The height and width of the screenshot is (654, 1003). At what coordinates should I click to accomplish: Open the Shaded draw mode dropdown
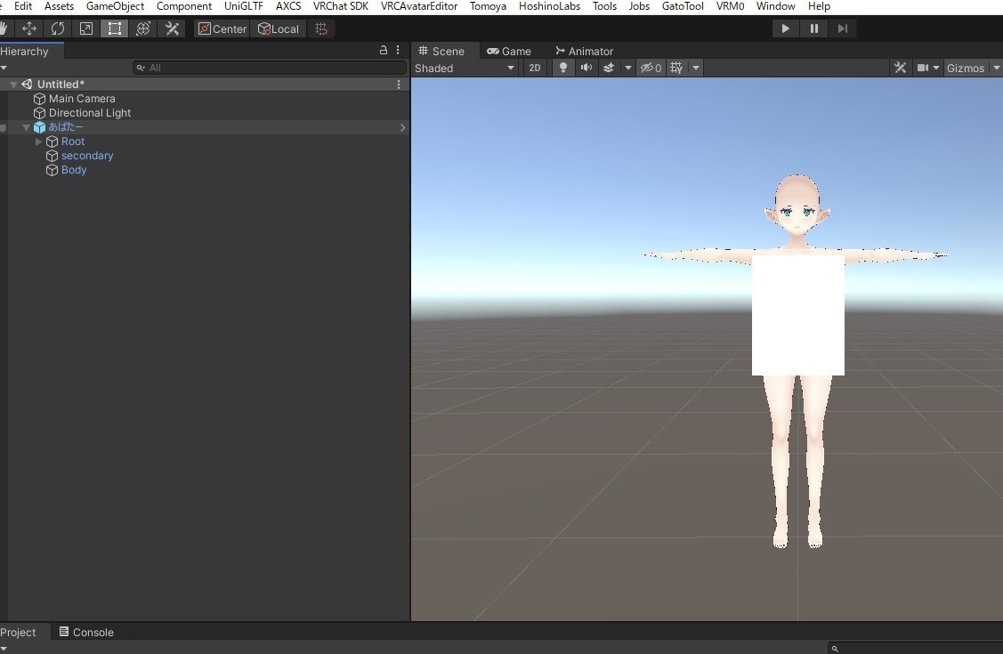[463, 67]
